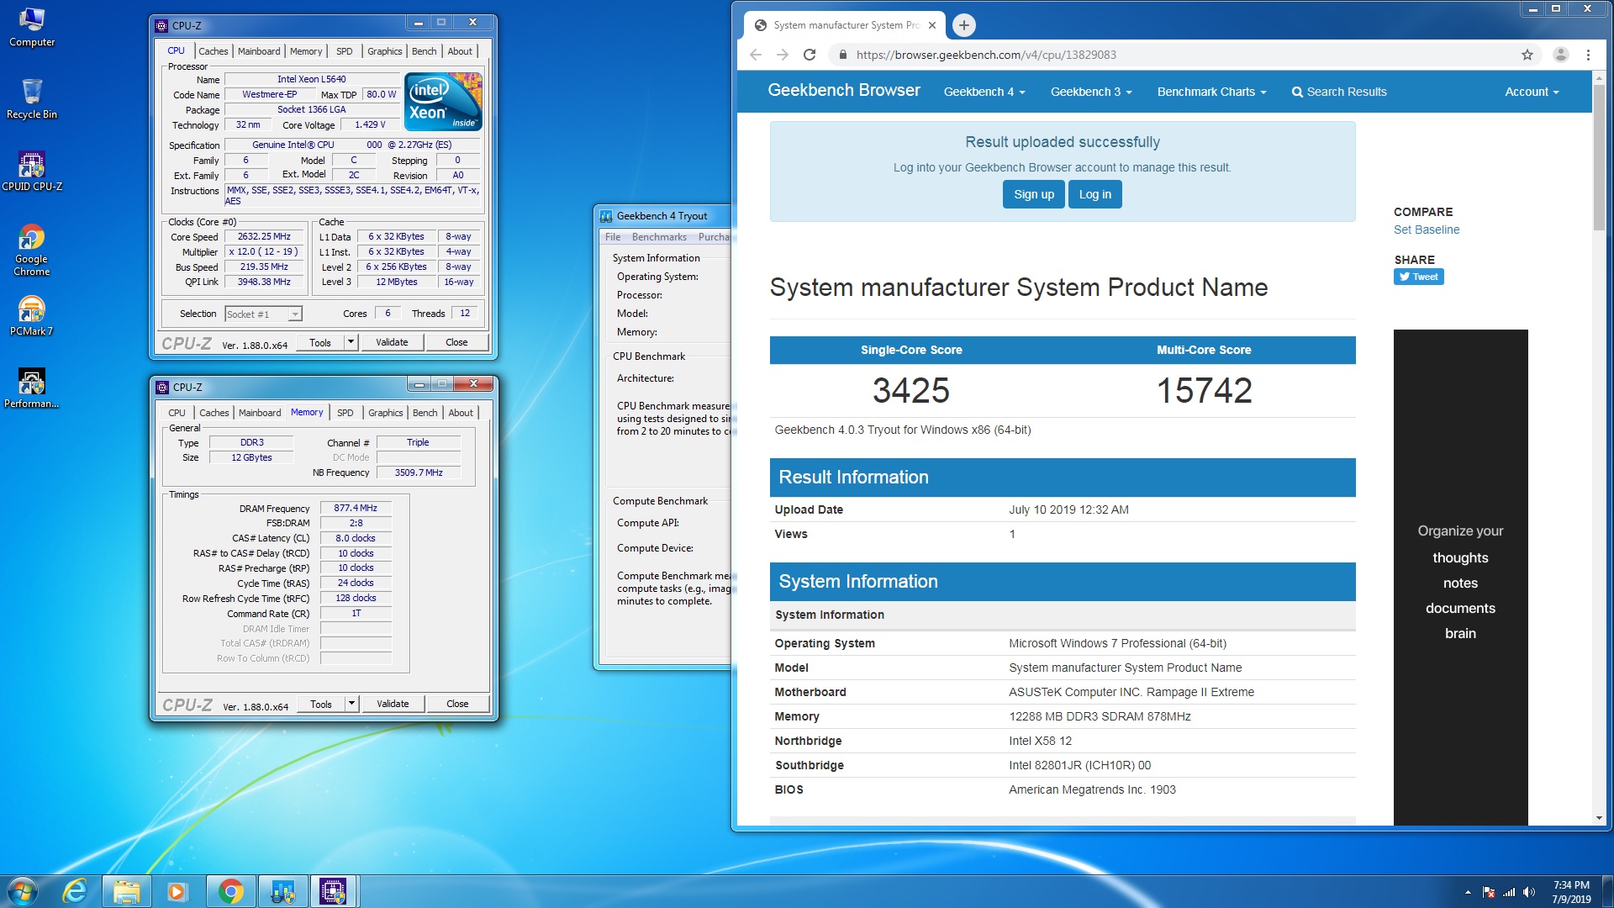The width and height of the screenshot is (1614, 908).
Task: Switch to Geekbench via the taskbar icon
Action: (282, 891)
